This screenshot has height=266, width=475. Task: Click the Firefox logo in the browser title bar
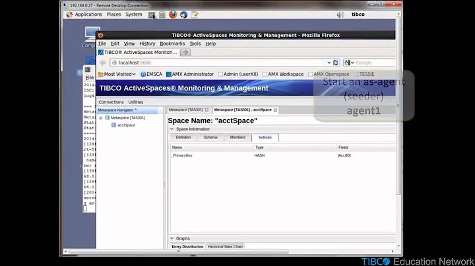(x=100, y=35)
